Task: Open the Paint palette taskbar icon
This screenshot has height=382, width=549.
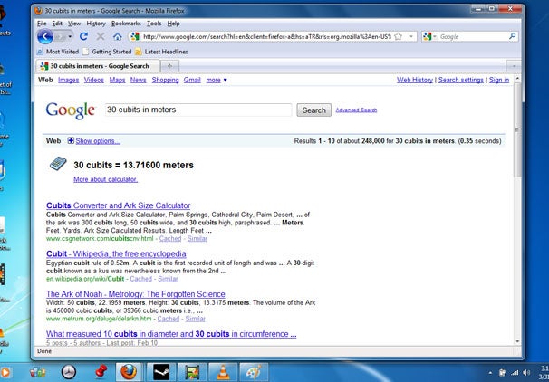Action: (254, 371)
